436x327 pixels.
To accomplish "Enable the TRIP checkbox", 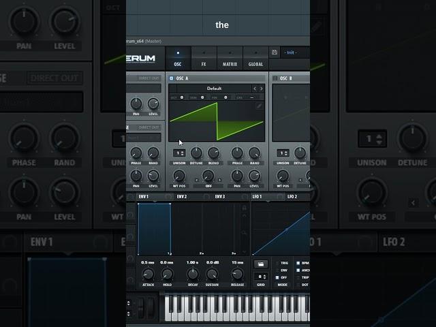I will (298, 277).
